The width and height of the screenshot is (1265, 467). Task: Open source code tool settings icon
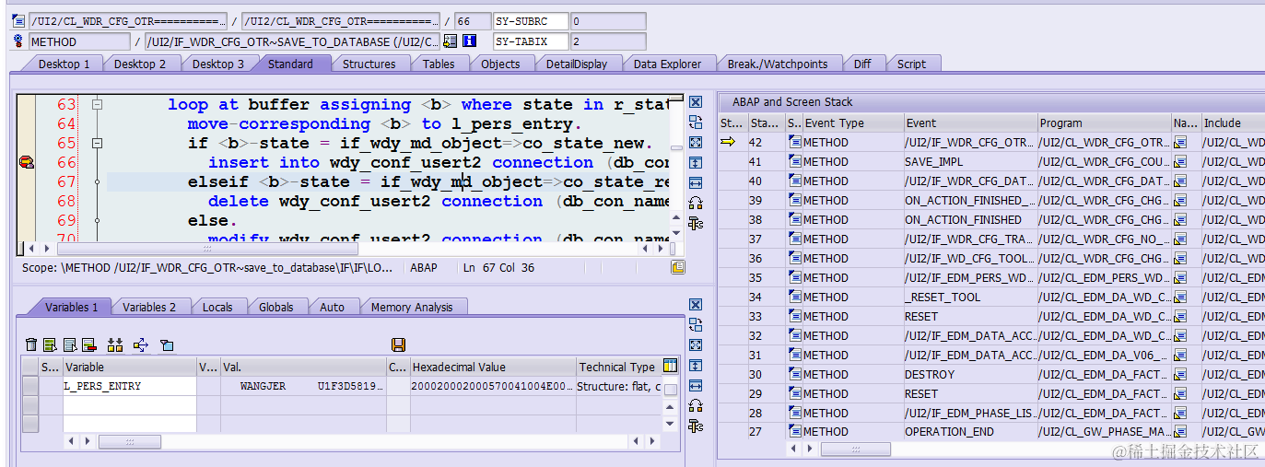click(696, 224)
